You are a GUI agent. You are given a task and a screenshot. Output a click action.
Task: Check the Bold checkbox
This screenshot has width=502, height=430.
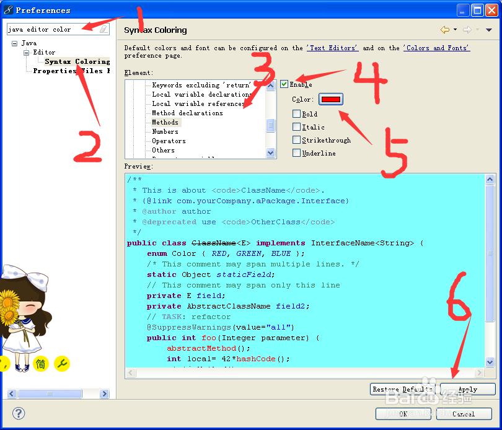tap(296, 113)
